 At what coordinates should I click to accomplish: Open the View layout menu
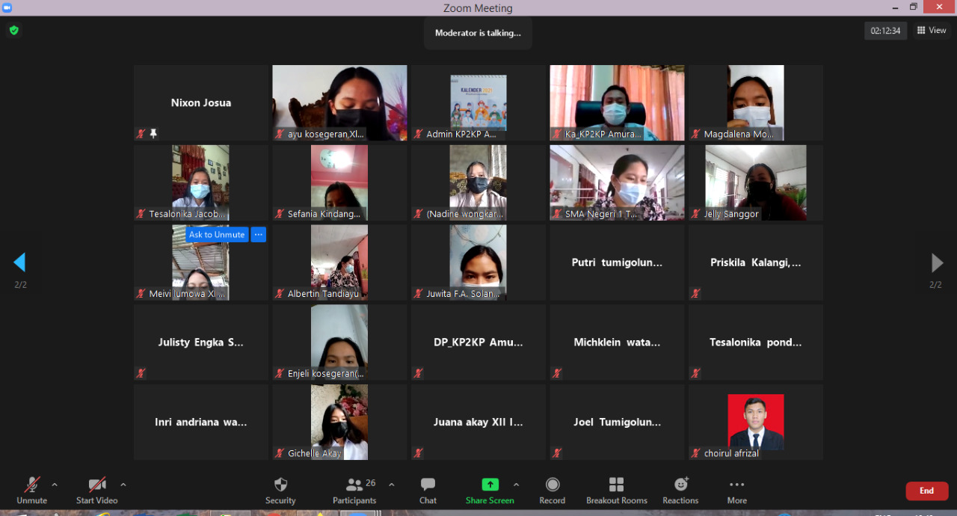(932, 31)
